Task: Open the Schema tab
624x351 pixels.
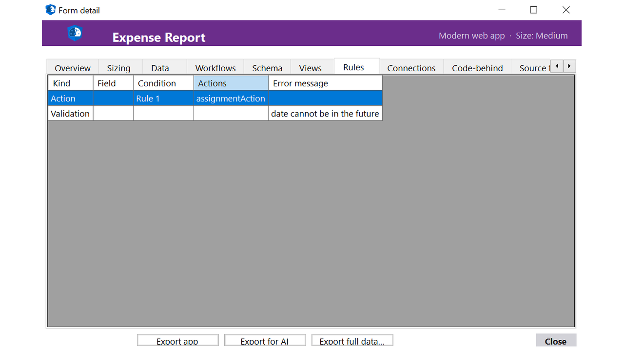Action: click(x=267, y=68)
